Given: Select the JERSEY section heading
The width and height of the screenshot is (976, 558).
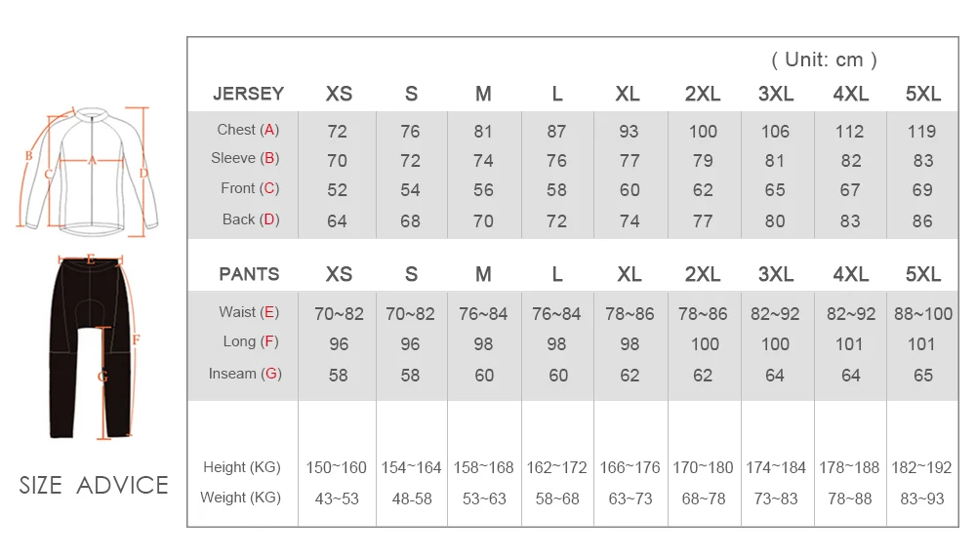Looking at the screenshot, I should (x=248, y=94).
